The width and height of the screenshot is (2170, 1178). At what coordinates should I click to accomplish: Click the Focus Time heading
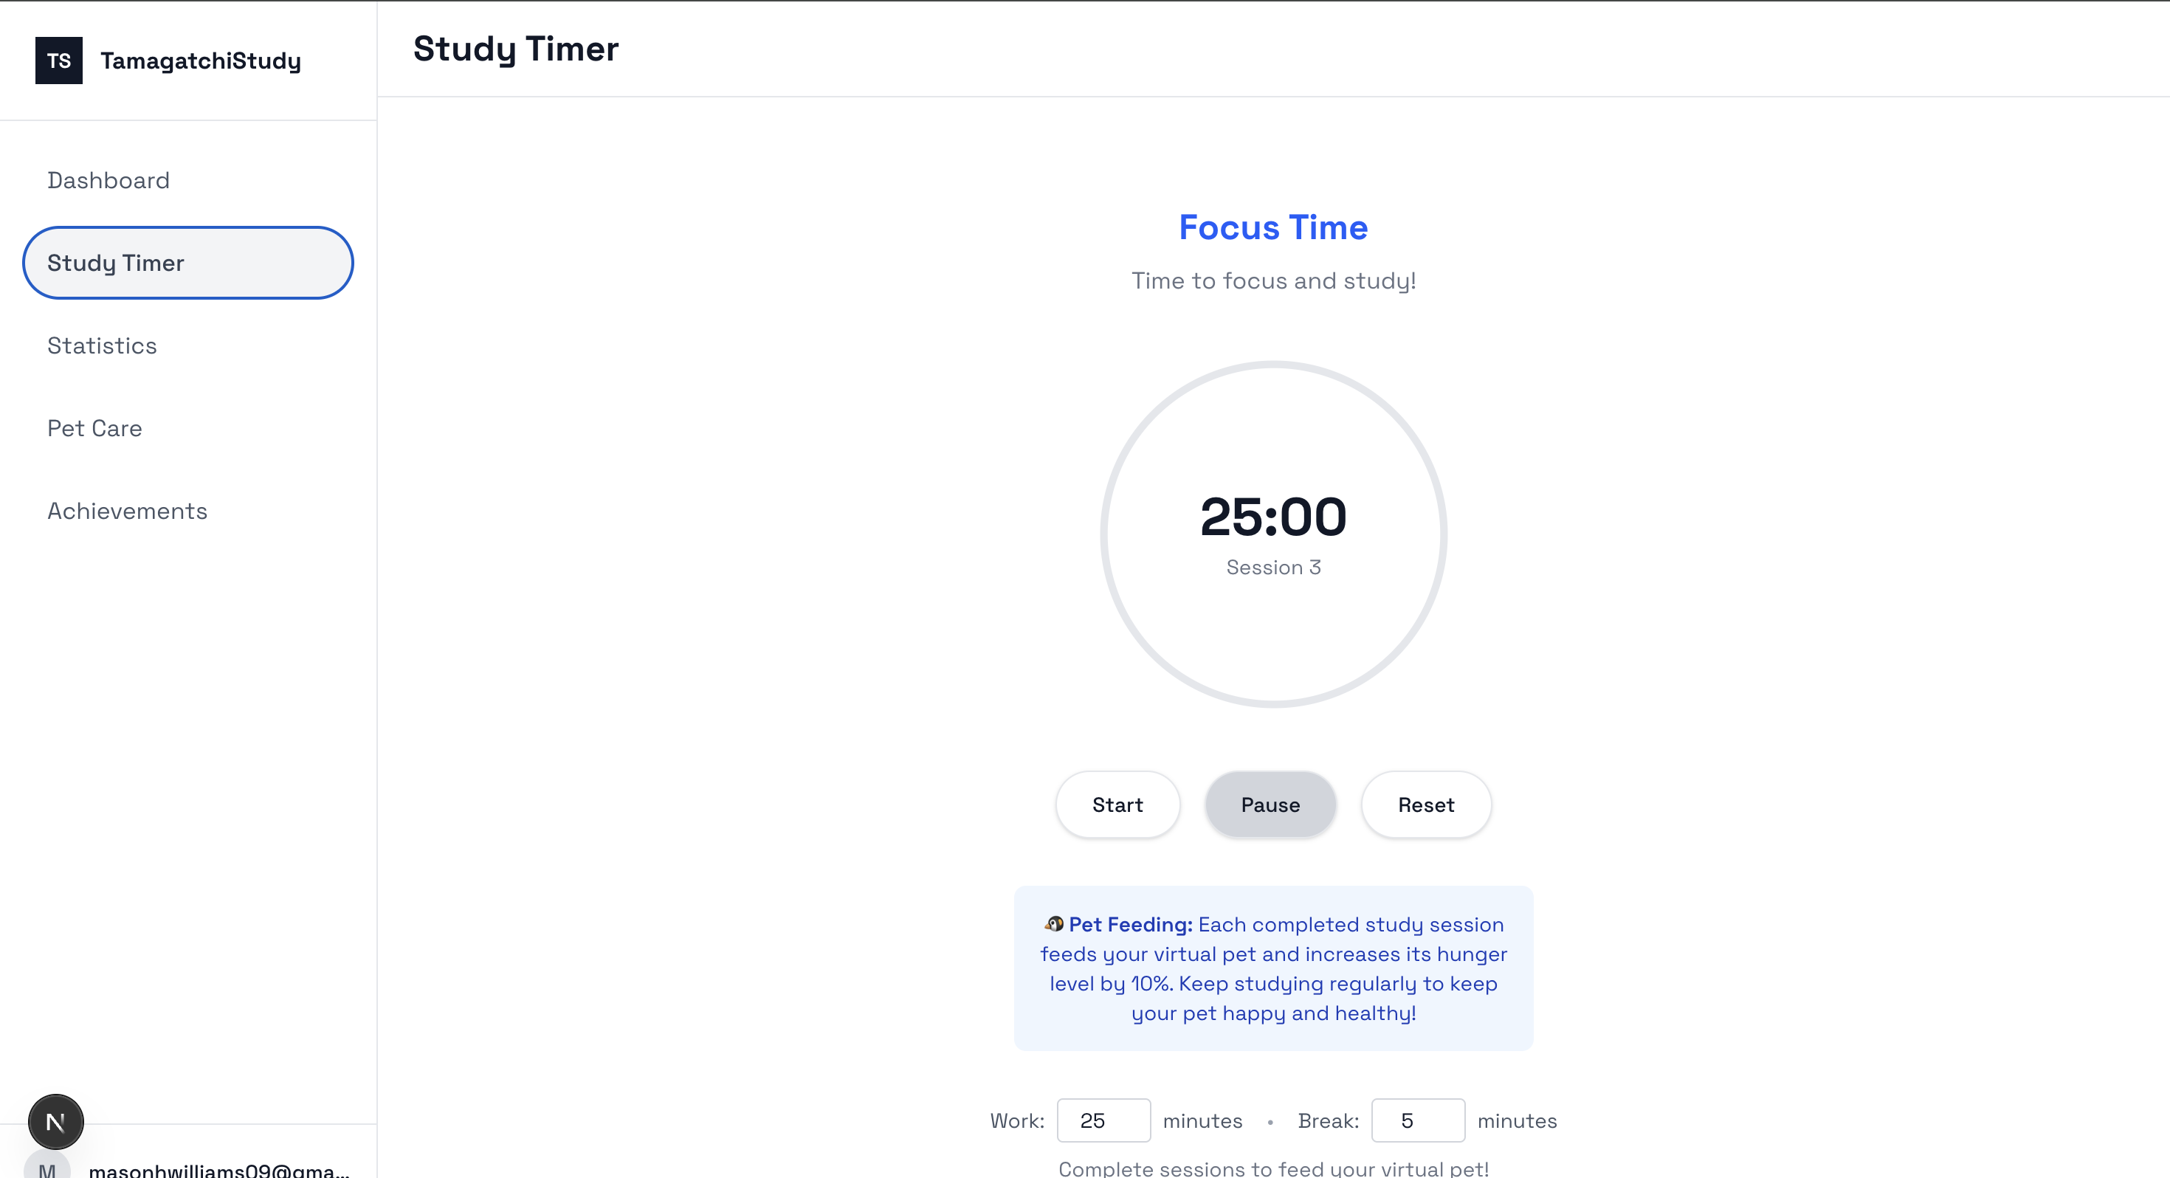click(x=1273, y=227)
